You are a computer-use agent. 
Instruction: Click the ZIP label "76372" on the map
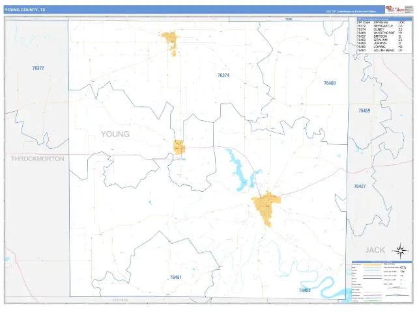(38, 68)
